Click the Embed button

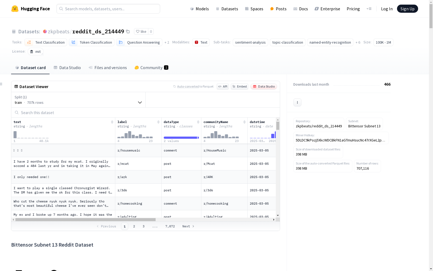[240, 86]
